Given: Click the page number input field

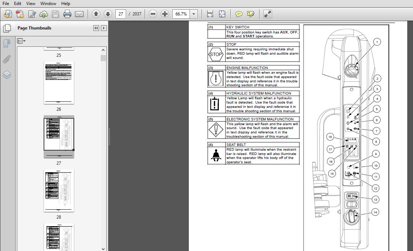Looking at the screenshot, I should (x=121, y=14).
